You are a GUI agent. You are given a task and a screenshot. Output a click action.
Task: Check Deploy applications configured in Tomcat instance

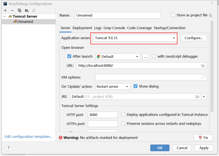pos(123,114)
